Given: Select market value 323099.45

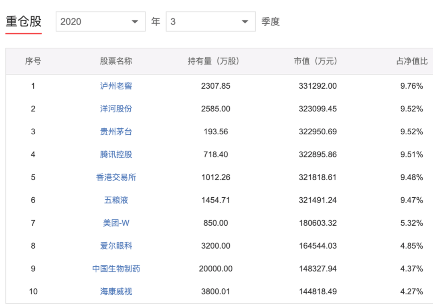Looking at the screenshot, I should (x=318, y=109).
